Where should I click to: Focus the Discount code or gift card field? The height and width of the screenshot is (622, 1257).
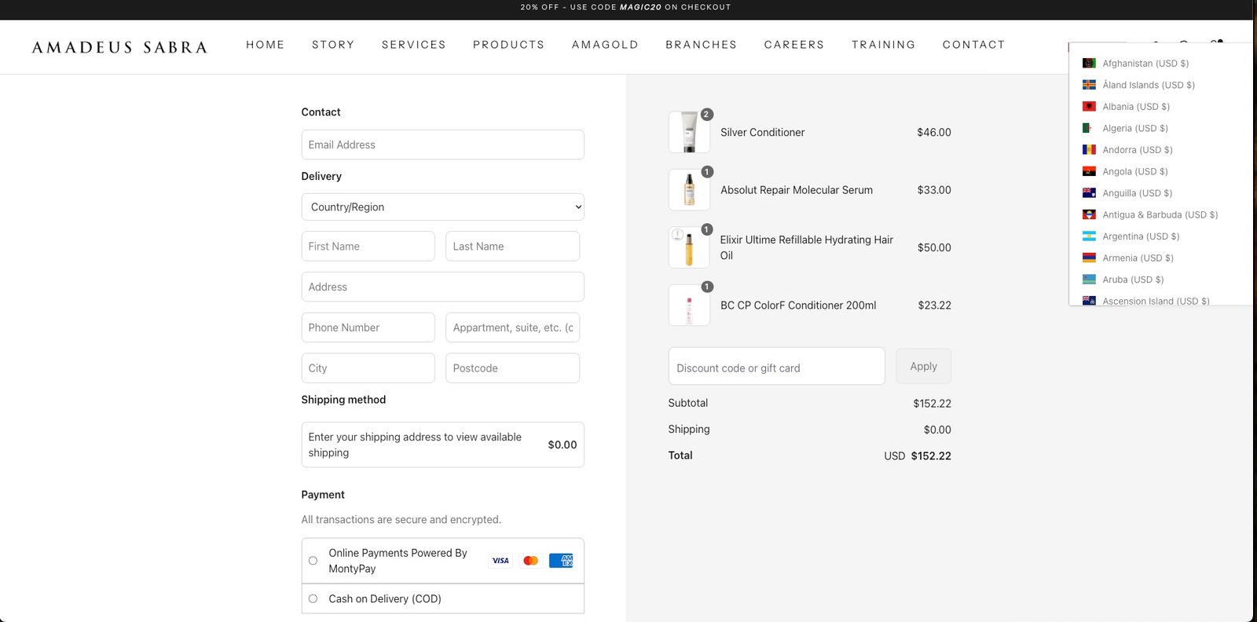pos(776,367)
